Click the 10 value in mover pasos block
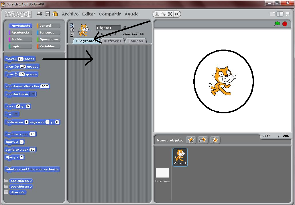The image size is (295, 205). (21, 59)
